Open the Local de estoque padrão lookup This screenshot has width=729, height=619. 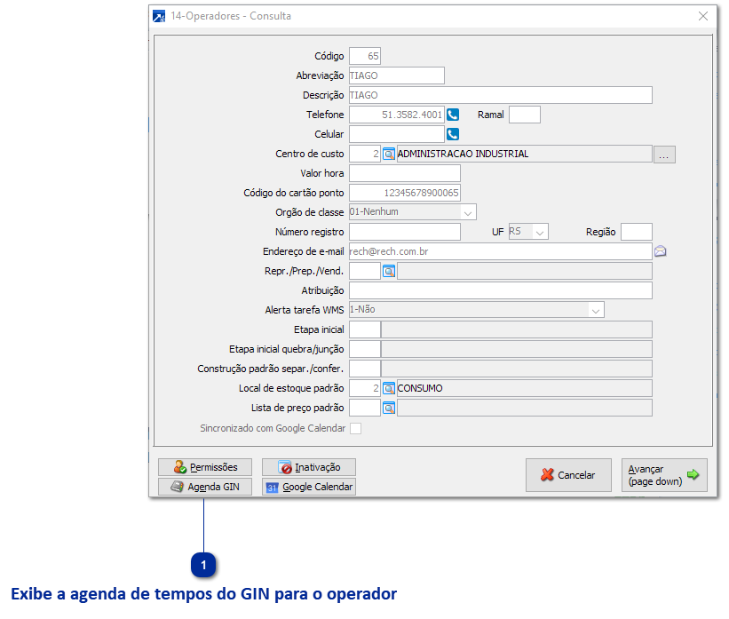(389, 388)
